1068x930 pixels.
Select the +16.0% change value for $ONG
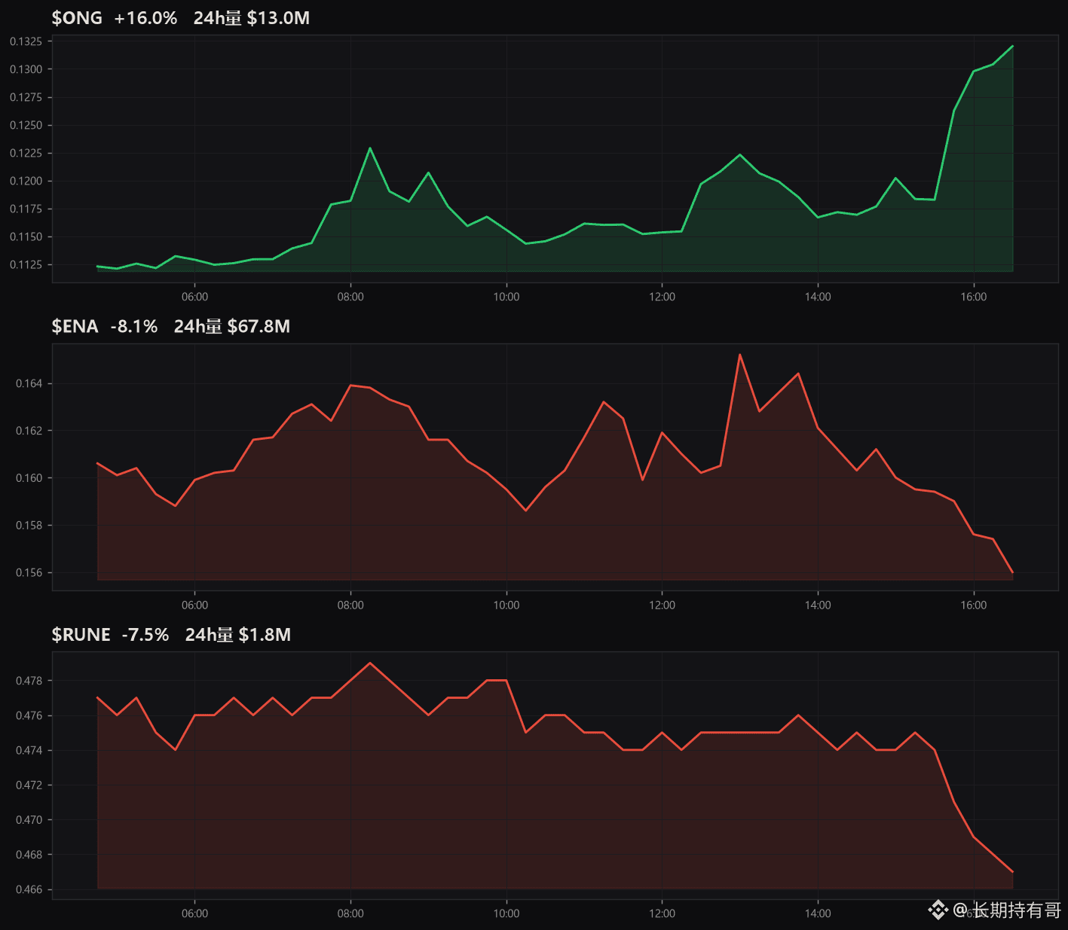click(145, 18)
